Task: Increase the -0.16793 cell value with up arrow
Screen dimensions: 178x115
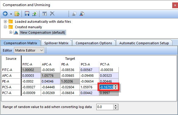Action: coord(115,86)
